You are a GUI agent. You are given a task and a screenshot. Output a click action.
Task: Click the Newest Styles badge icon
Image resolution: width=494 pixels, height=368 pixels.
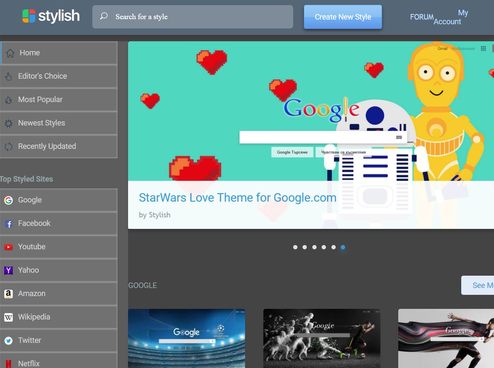pos(9,123)
